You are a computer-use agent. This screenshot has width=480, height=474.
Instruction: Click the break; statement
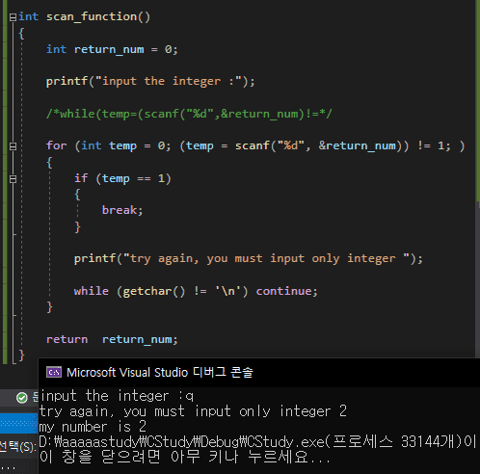coord(122,210)
